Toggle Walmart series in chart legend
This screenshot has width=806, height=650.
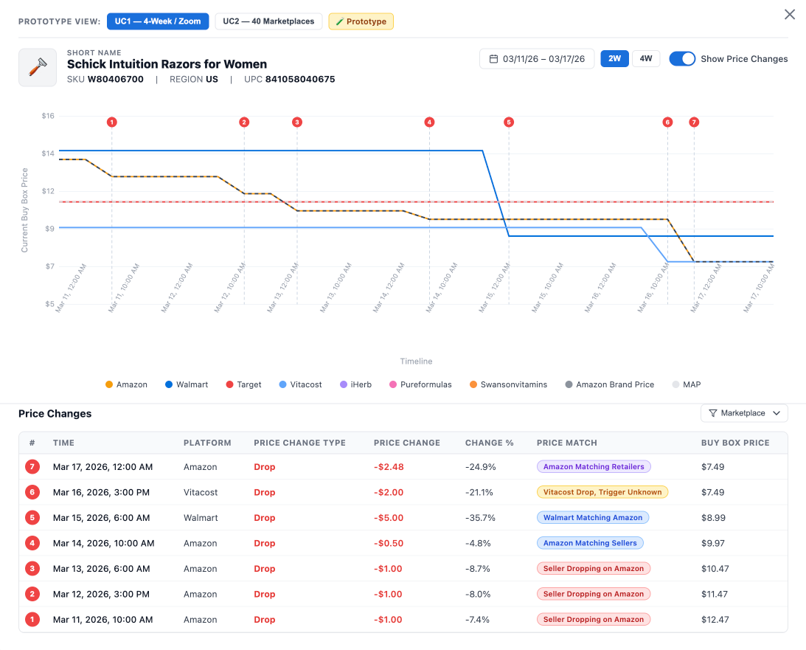pyautogui.click(x=187, y=384)
